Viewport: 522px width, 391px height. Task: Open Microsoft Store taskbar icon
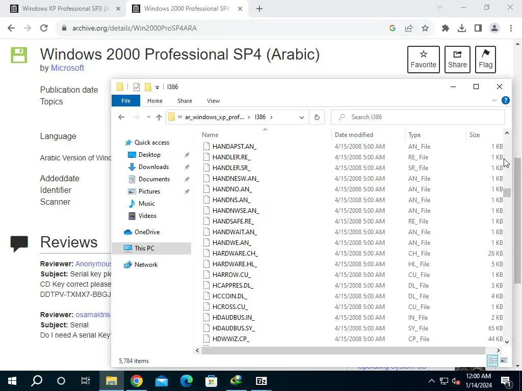(211, 381)
